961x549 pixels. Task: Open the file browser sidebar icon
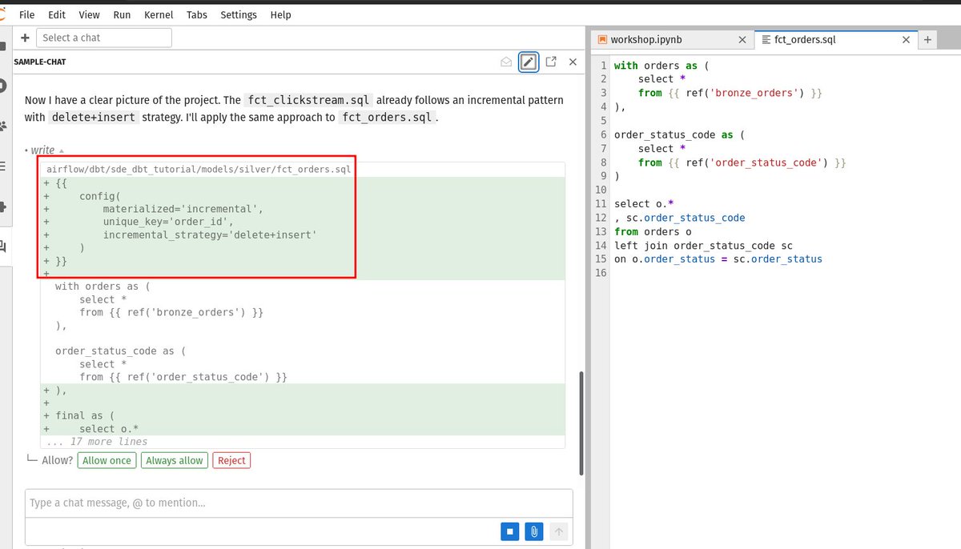[x=2, y=46]
